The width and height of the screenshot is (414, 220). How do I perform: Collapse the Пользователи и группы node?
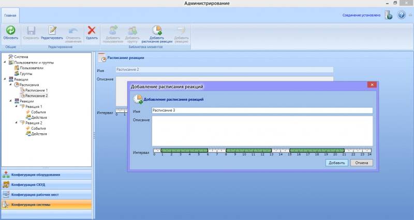[x=5, y=62]
